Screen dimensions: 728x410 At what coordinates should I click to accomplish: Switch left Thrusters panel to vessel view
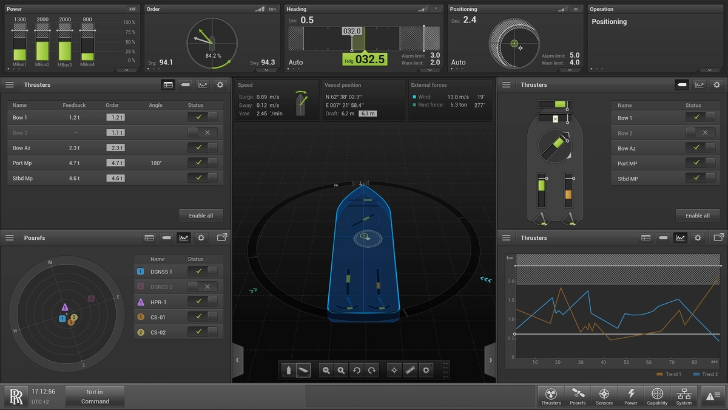tap(186, 85)
